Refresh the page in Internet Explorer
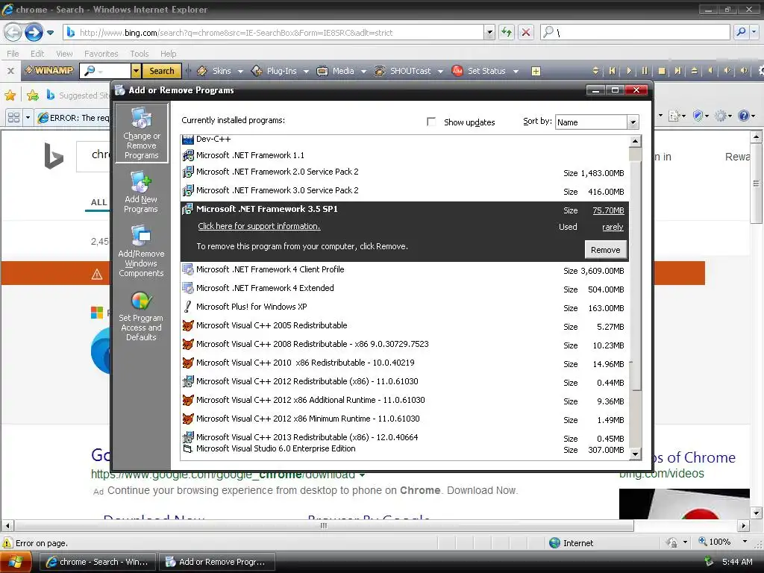764x573 pixels. tap(507, 33)
